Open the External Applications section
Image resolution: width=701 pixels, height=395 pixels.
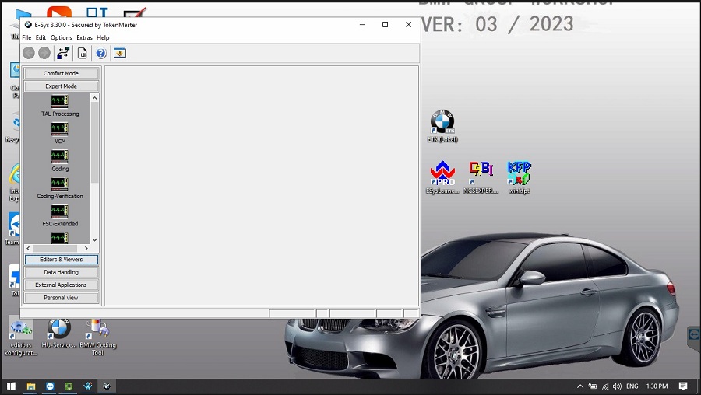coord(62,285)
